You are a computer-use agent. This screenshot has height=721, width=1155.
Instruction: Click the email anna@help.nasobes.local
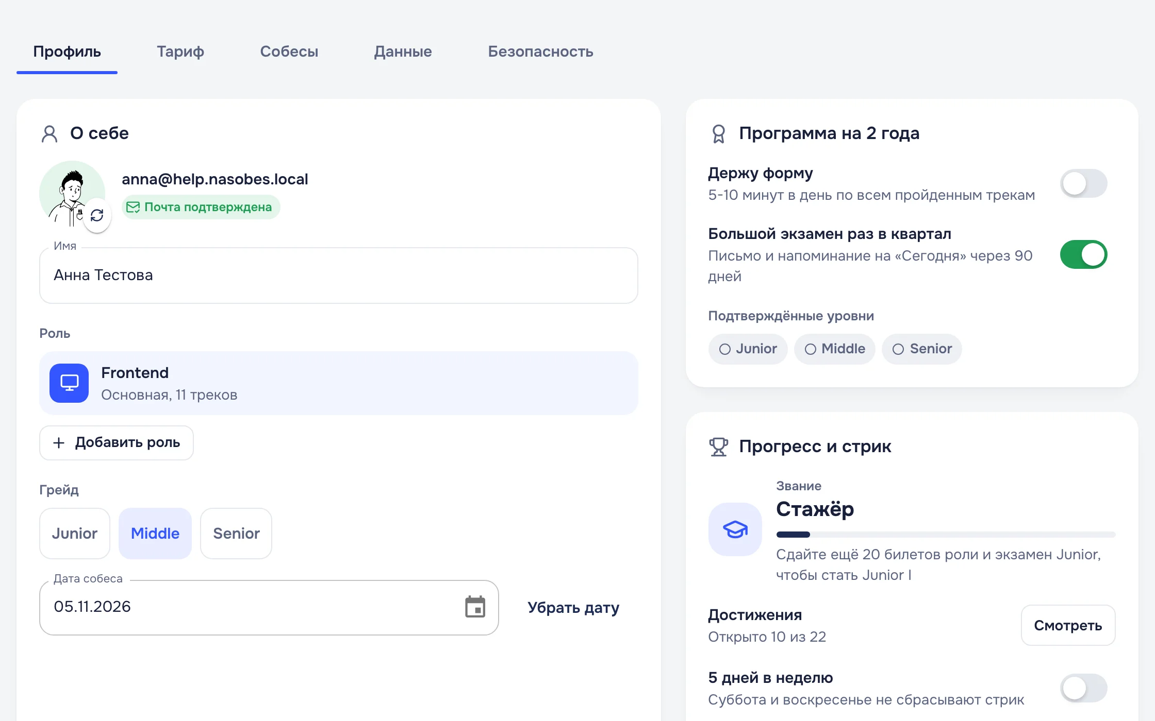pyautogui.click(x=215, y=179)
